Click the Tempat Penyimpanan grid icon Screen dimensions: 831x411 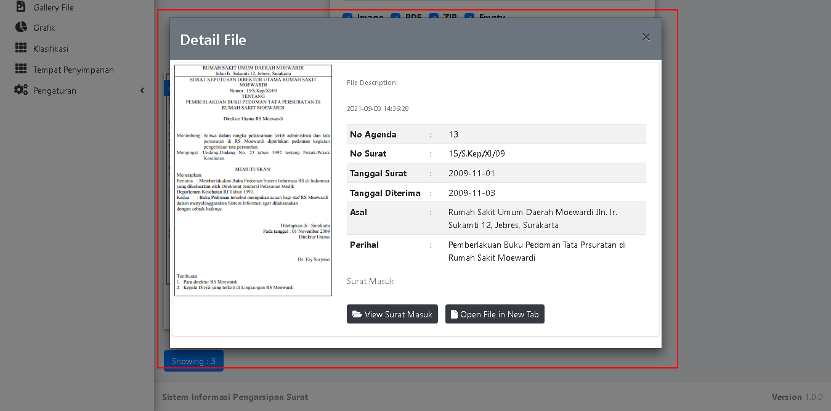(x=20, y=69)
